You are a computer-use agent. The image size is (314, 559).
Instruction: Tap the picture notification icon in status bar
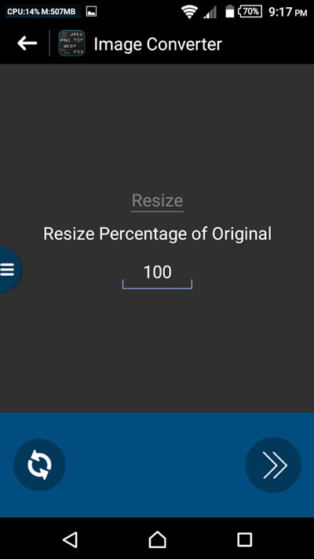(92, 12)
